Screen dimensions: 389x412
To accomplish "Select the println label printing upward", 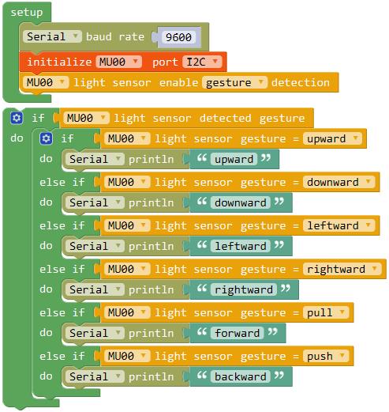I will pos(151,159).
